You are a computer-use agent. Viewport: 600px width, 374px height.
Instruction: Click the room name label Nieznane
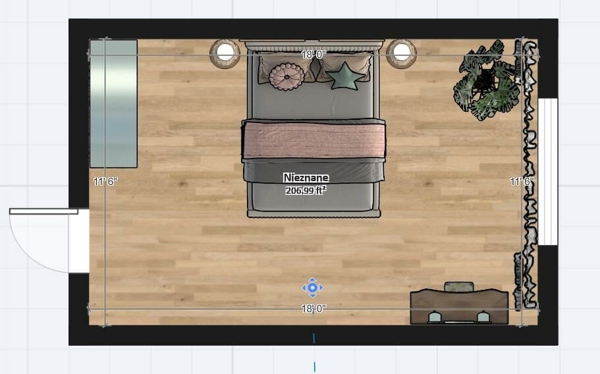[x=306, y=178]
